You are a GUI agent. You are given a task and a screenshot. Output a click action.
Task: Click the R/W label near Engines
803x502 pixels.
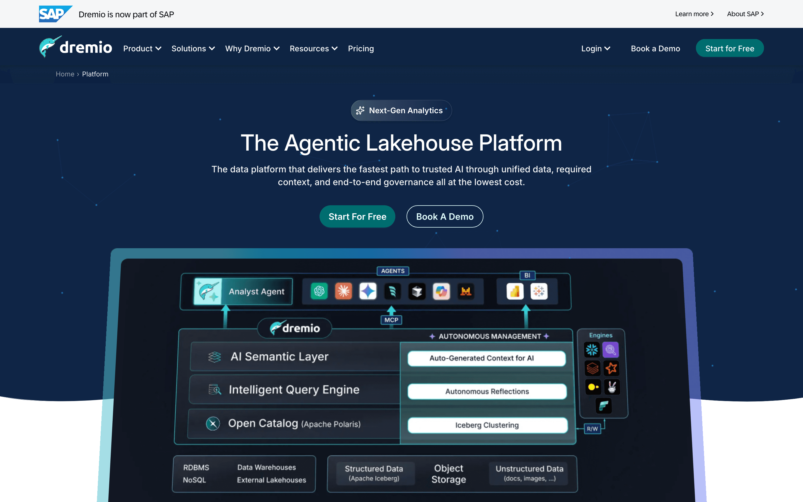(x=592, y=429)
